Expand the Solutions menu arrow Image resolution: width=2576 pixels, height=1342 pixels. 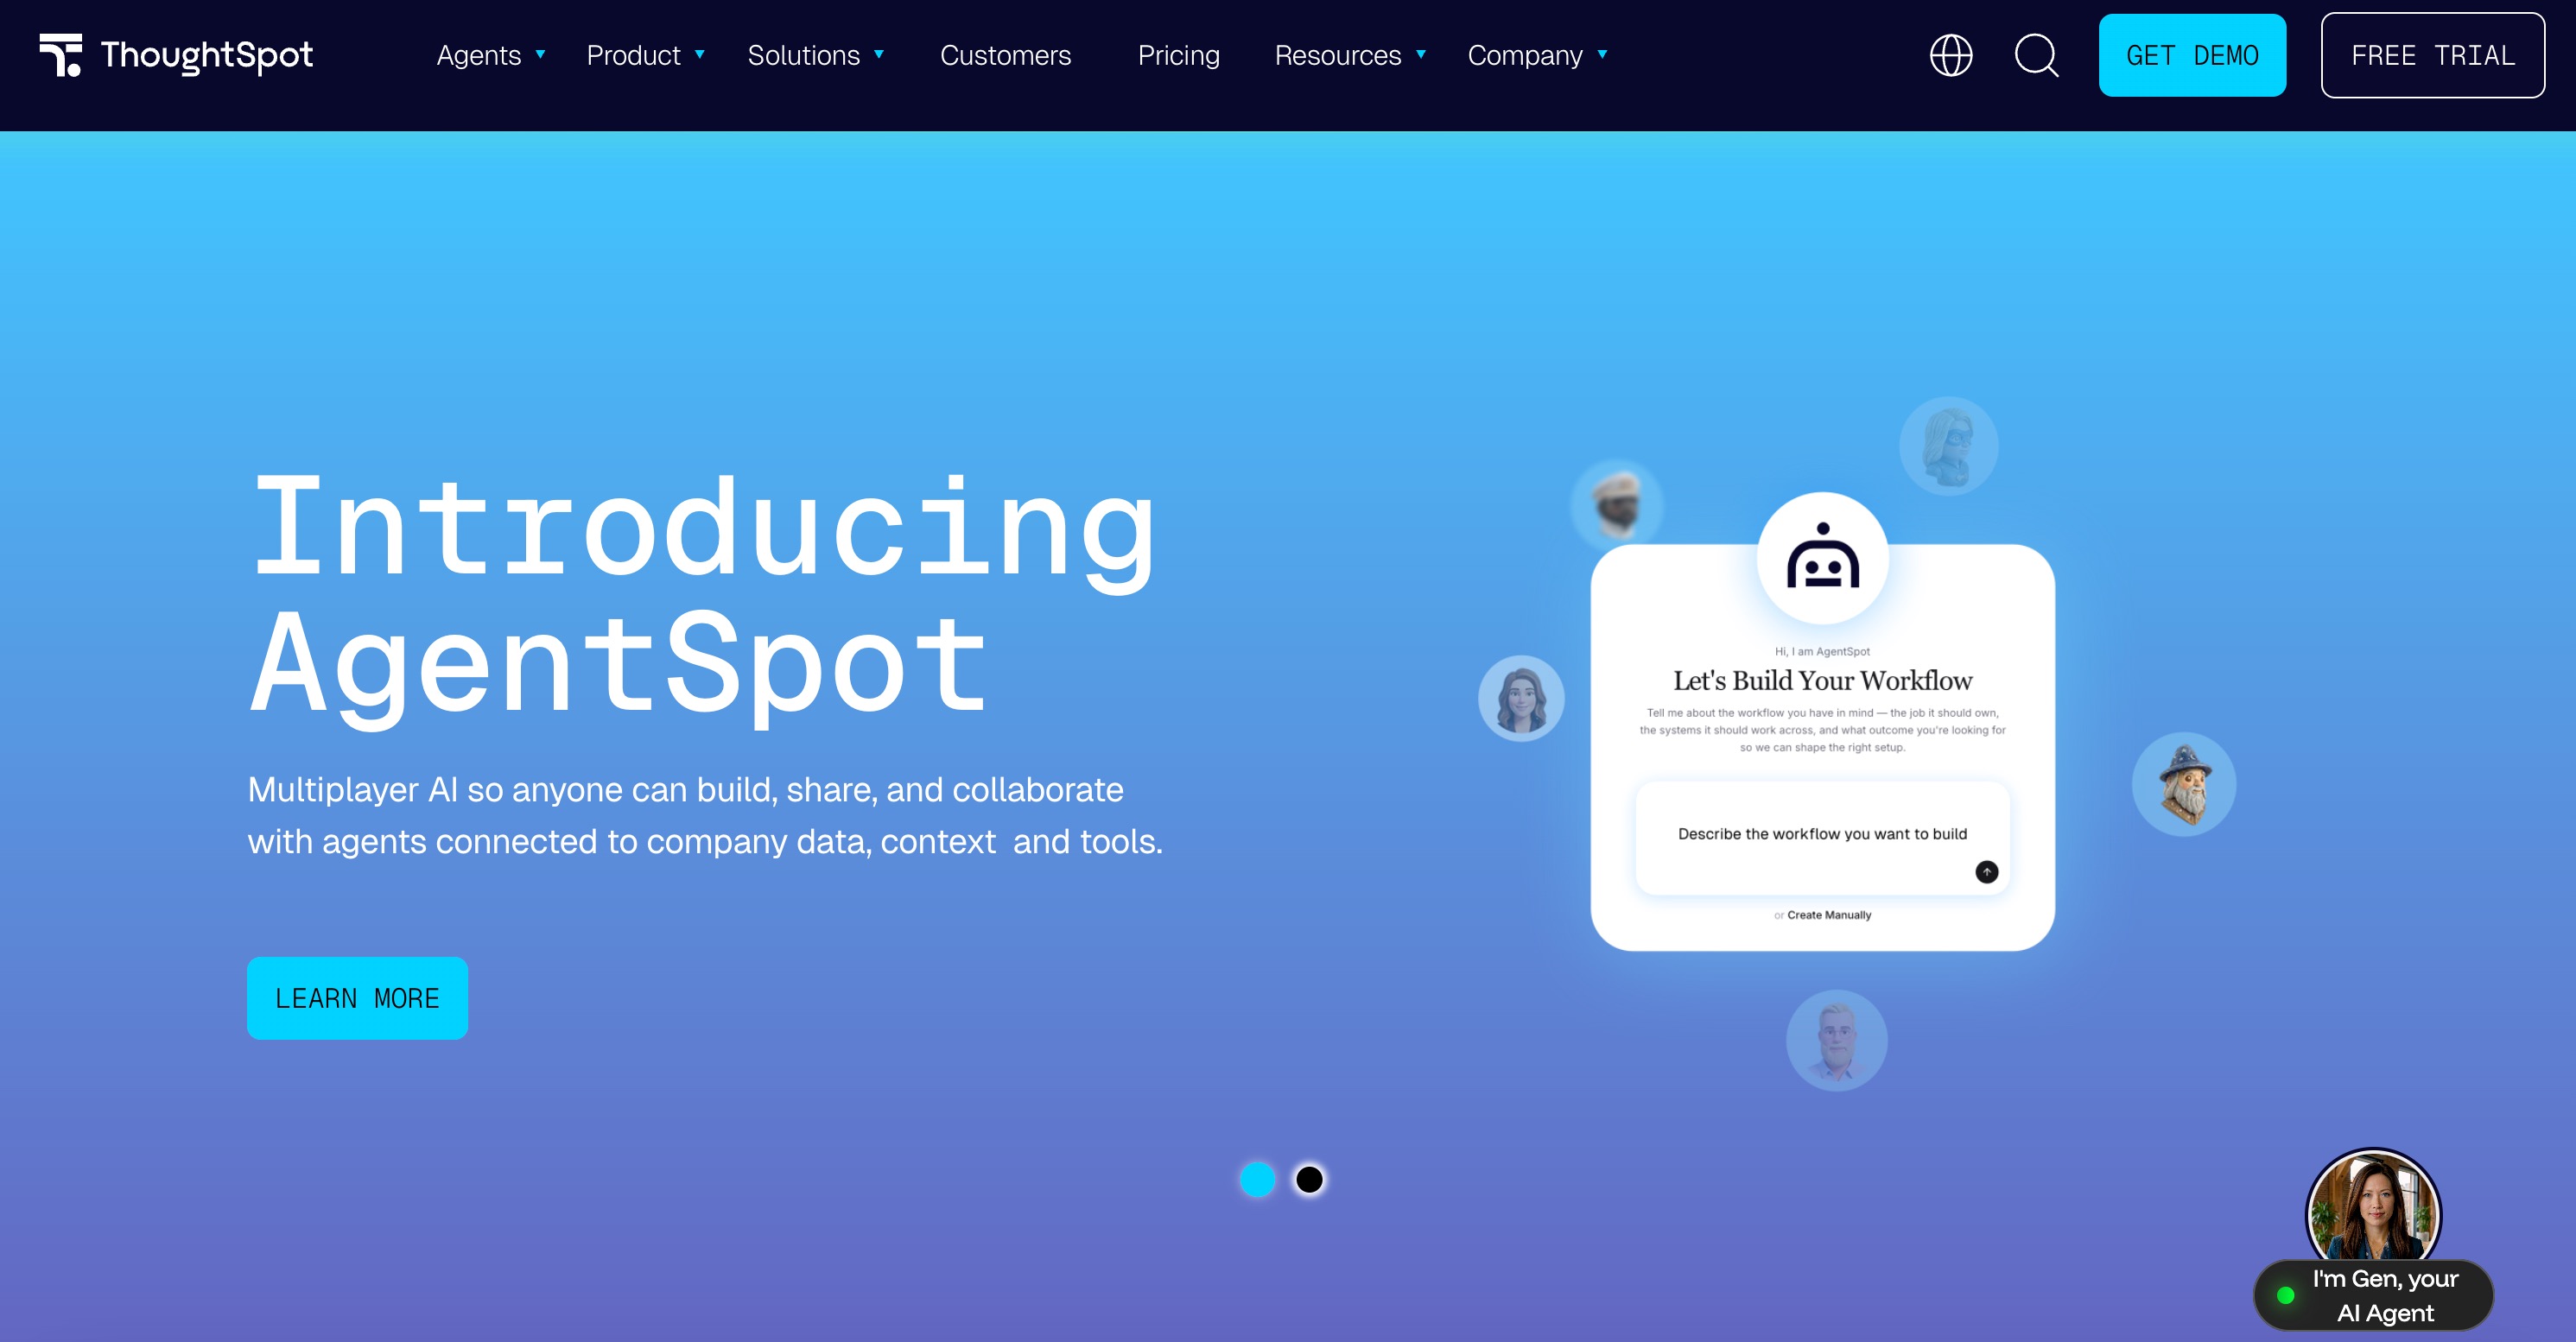point(879,55)
